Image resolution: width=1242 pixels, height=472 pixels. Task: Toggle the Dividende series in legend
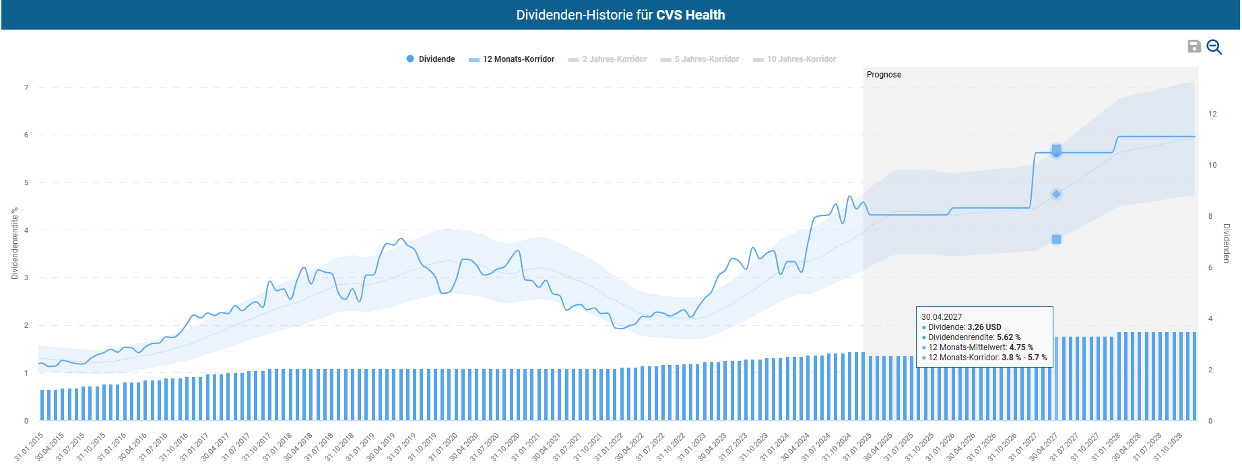(x=430, y=59)
